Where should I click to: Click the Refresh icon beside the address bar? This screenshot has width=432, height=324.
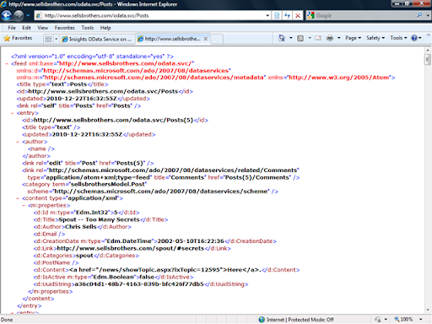[x=287, y=15]
